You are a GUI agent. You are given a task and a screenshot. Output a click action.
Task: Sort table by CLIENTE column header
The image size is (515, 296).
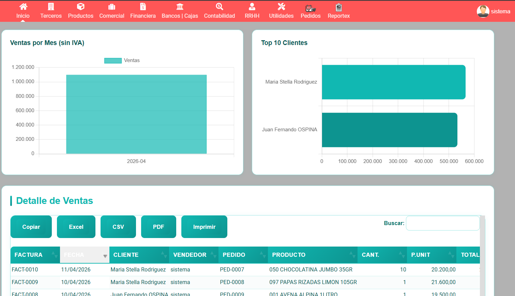[139, 255]
